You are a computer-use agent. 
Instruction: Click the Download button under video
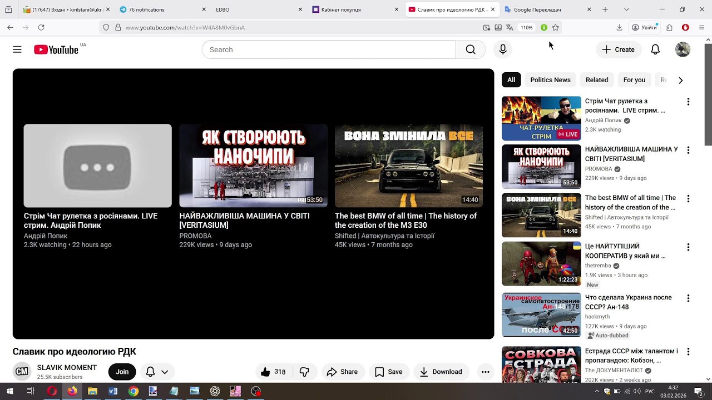tap(441, 372)
